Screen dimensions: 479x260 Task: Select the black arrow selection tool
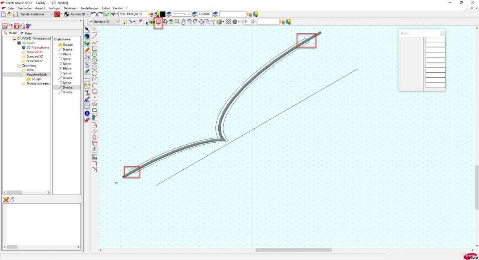click(87, 29)
